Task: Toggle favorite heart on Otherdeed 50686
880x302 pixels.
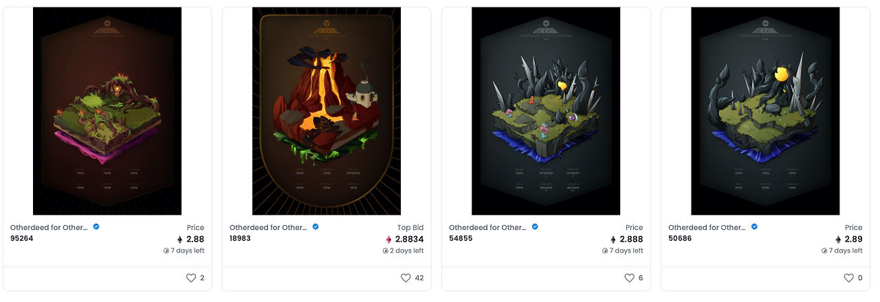Action: (849, 278)
